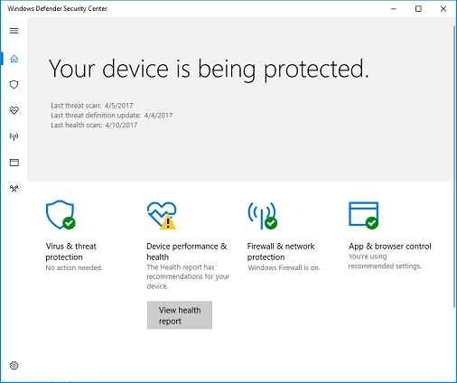Click the large shield icon with green checkmark
This screenshot has width=457, height=383.
61,215
